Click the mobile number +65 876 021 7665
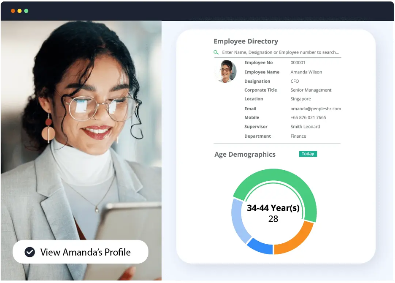 (x=308, y=117)
